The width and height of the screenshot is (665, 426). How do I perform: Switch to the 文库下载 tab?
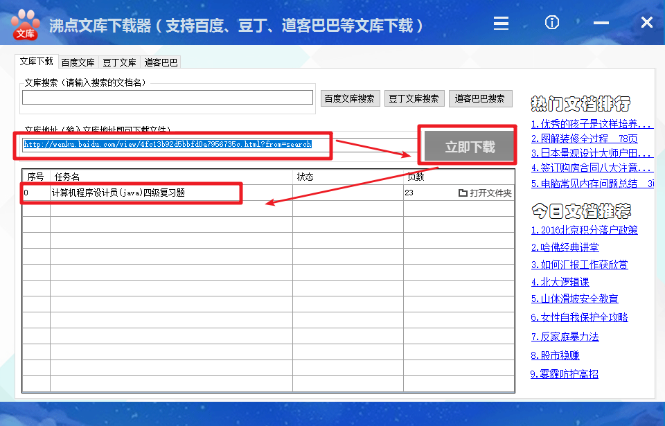tap(37, 62)
